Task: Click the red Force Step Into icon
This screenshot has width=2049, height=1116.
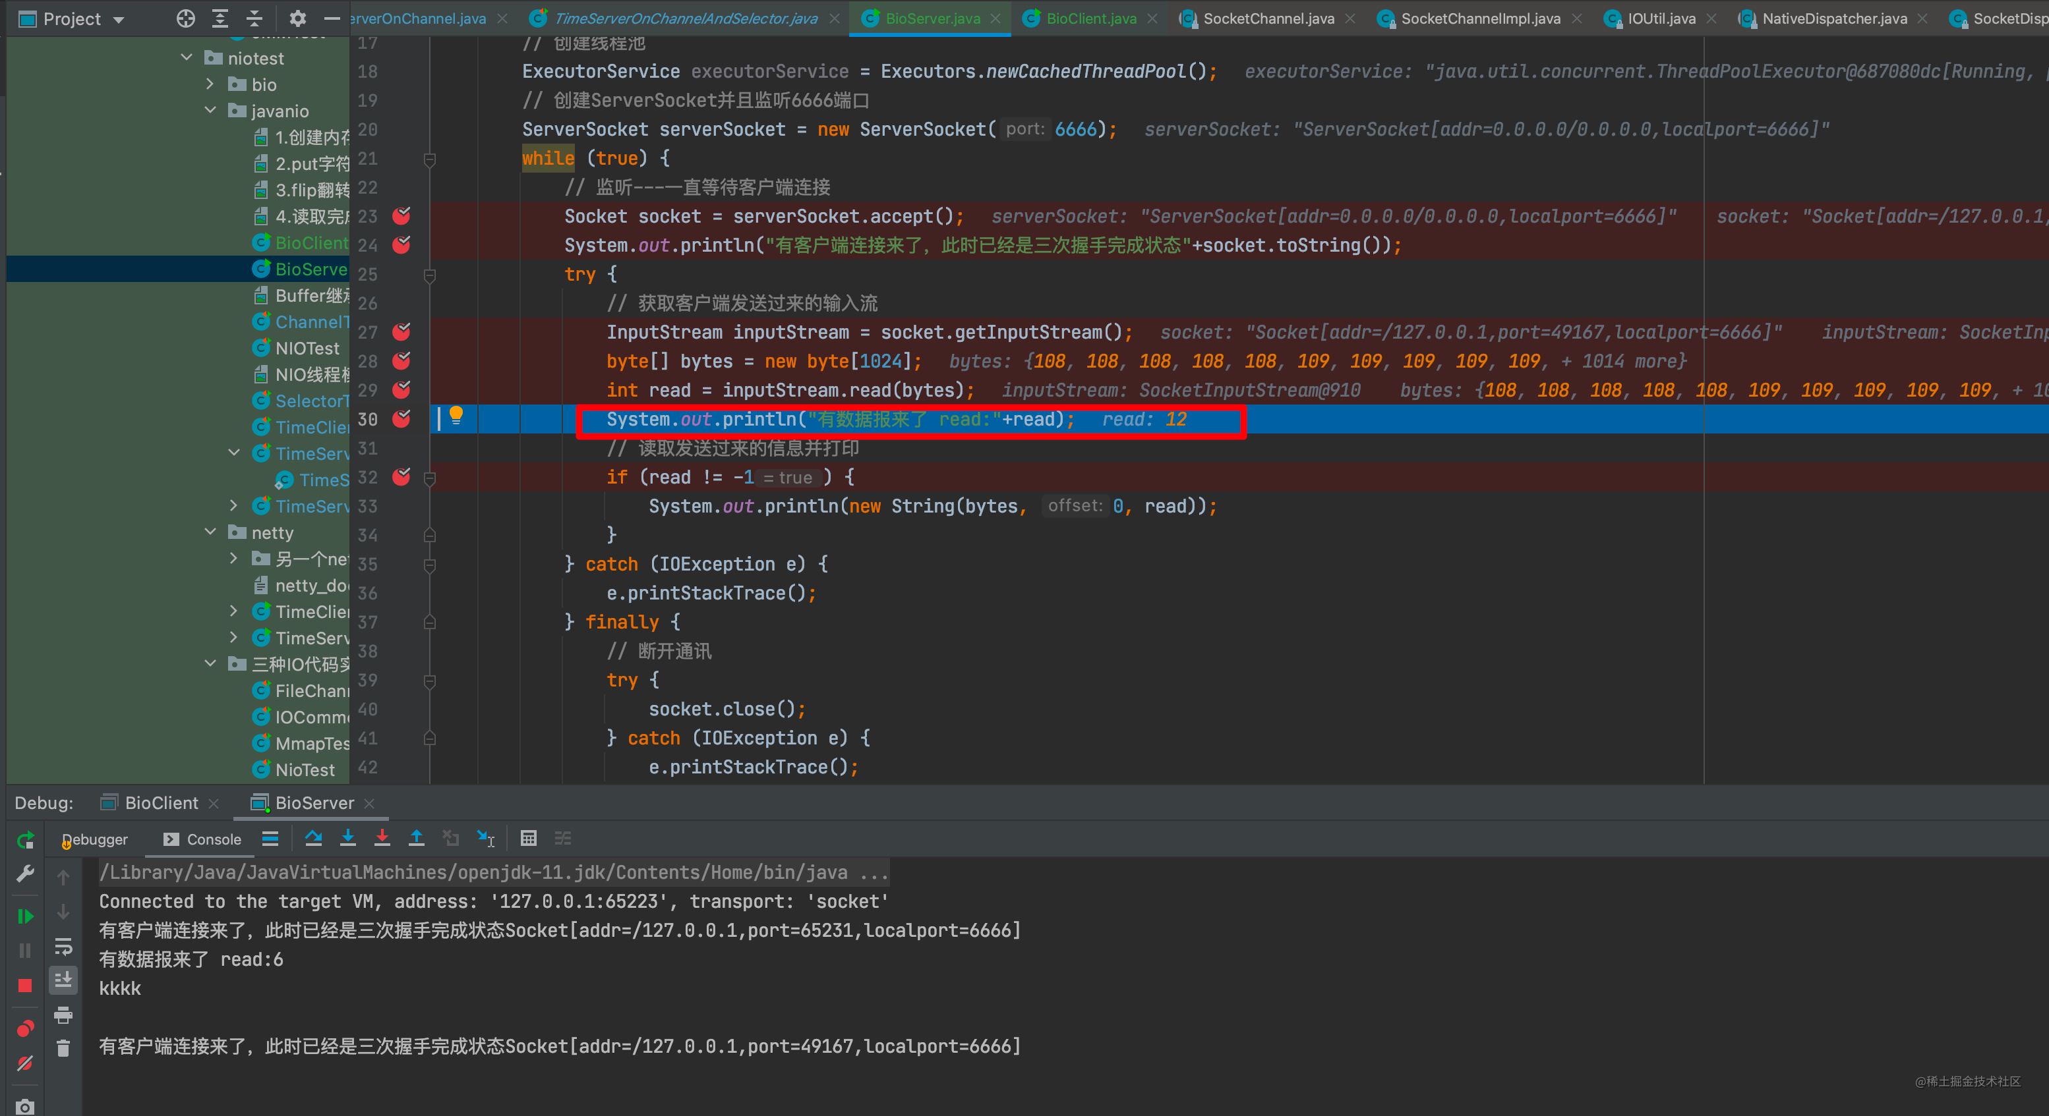Action: point(382,838)
